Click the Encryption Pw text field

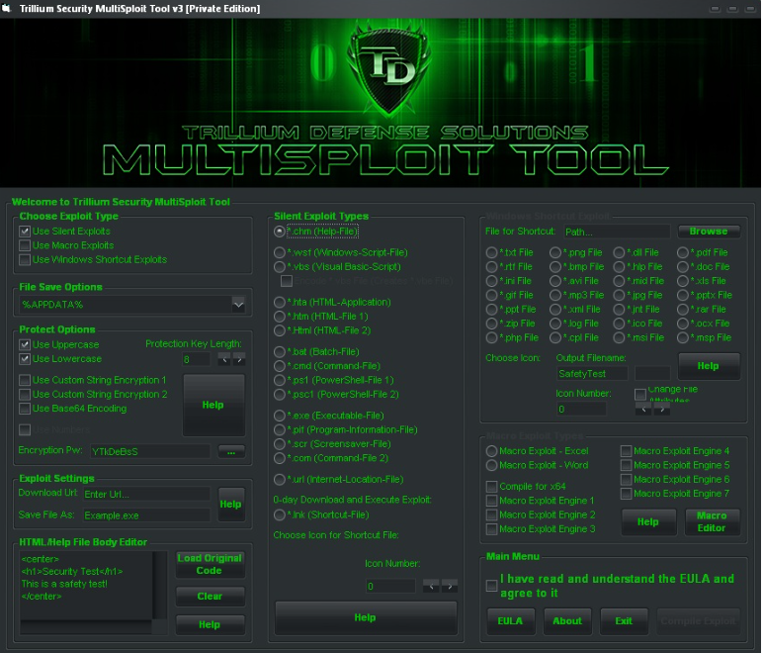click(150, 451)
